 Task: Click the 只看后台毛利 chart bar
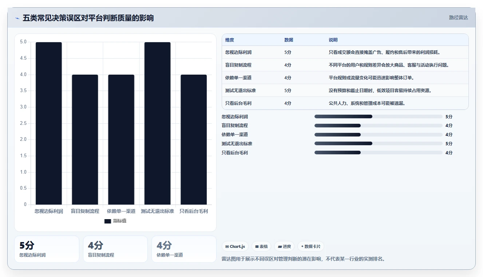tap(194, 140)
